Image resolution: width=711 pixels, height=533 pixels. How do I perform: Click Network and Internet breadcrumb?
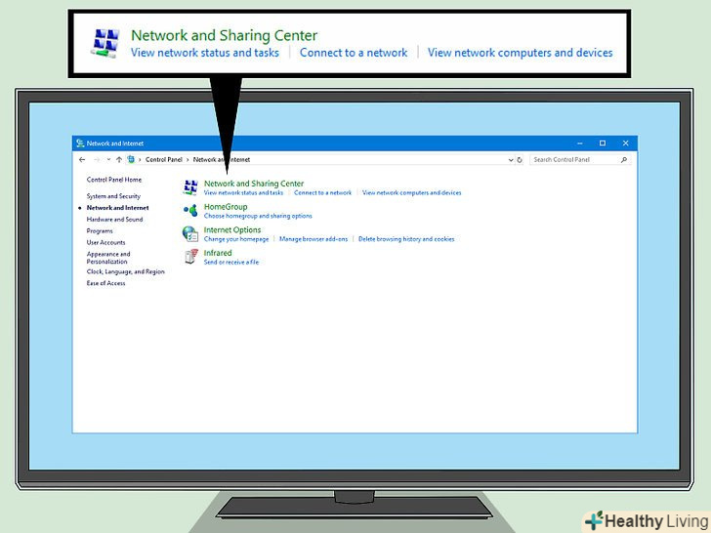[222, 159]
